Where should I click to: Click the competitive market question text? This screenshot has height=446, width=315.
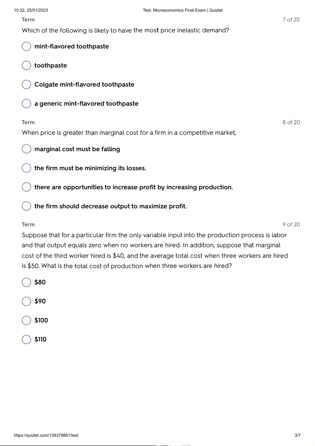(x=129, y=133)
